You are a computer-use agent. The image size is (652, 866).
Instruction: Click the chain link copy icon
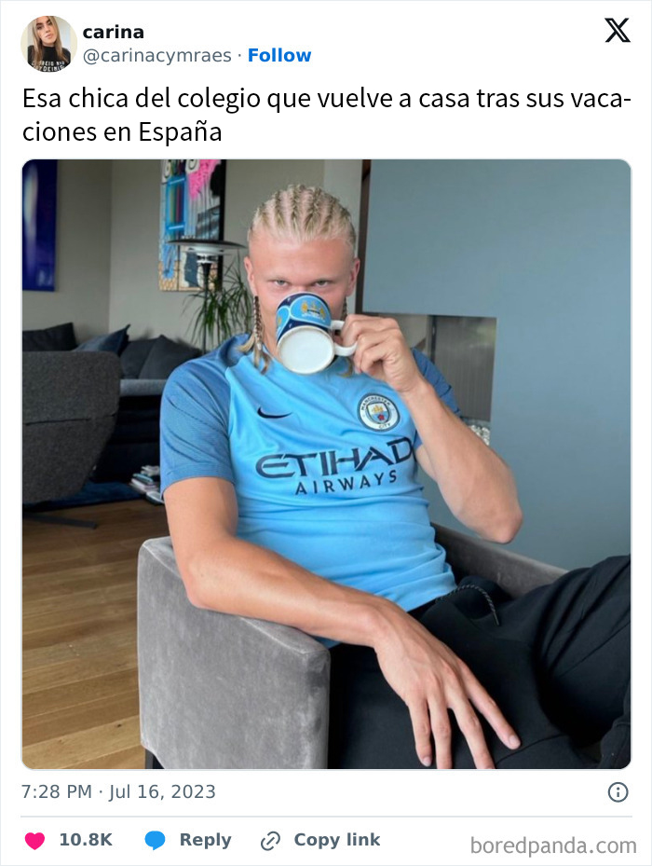[x=270, y=841]
